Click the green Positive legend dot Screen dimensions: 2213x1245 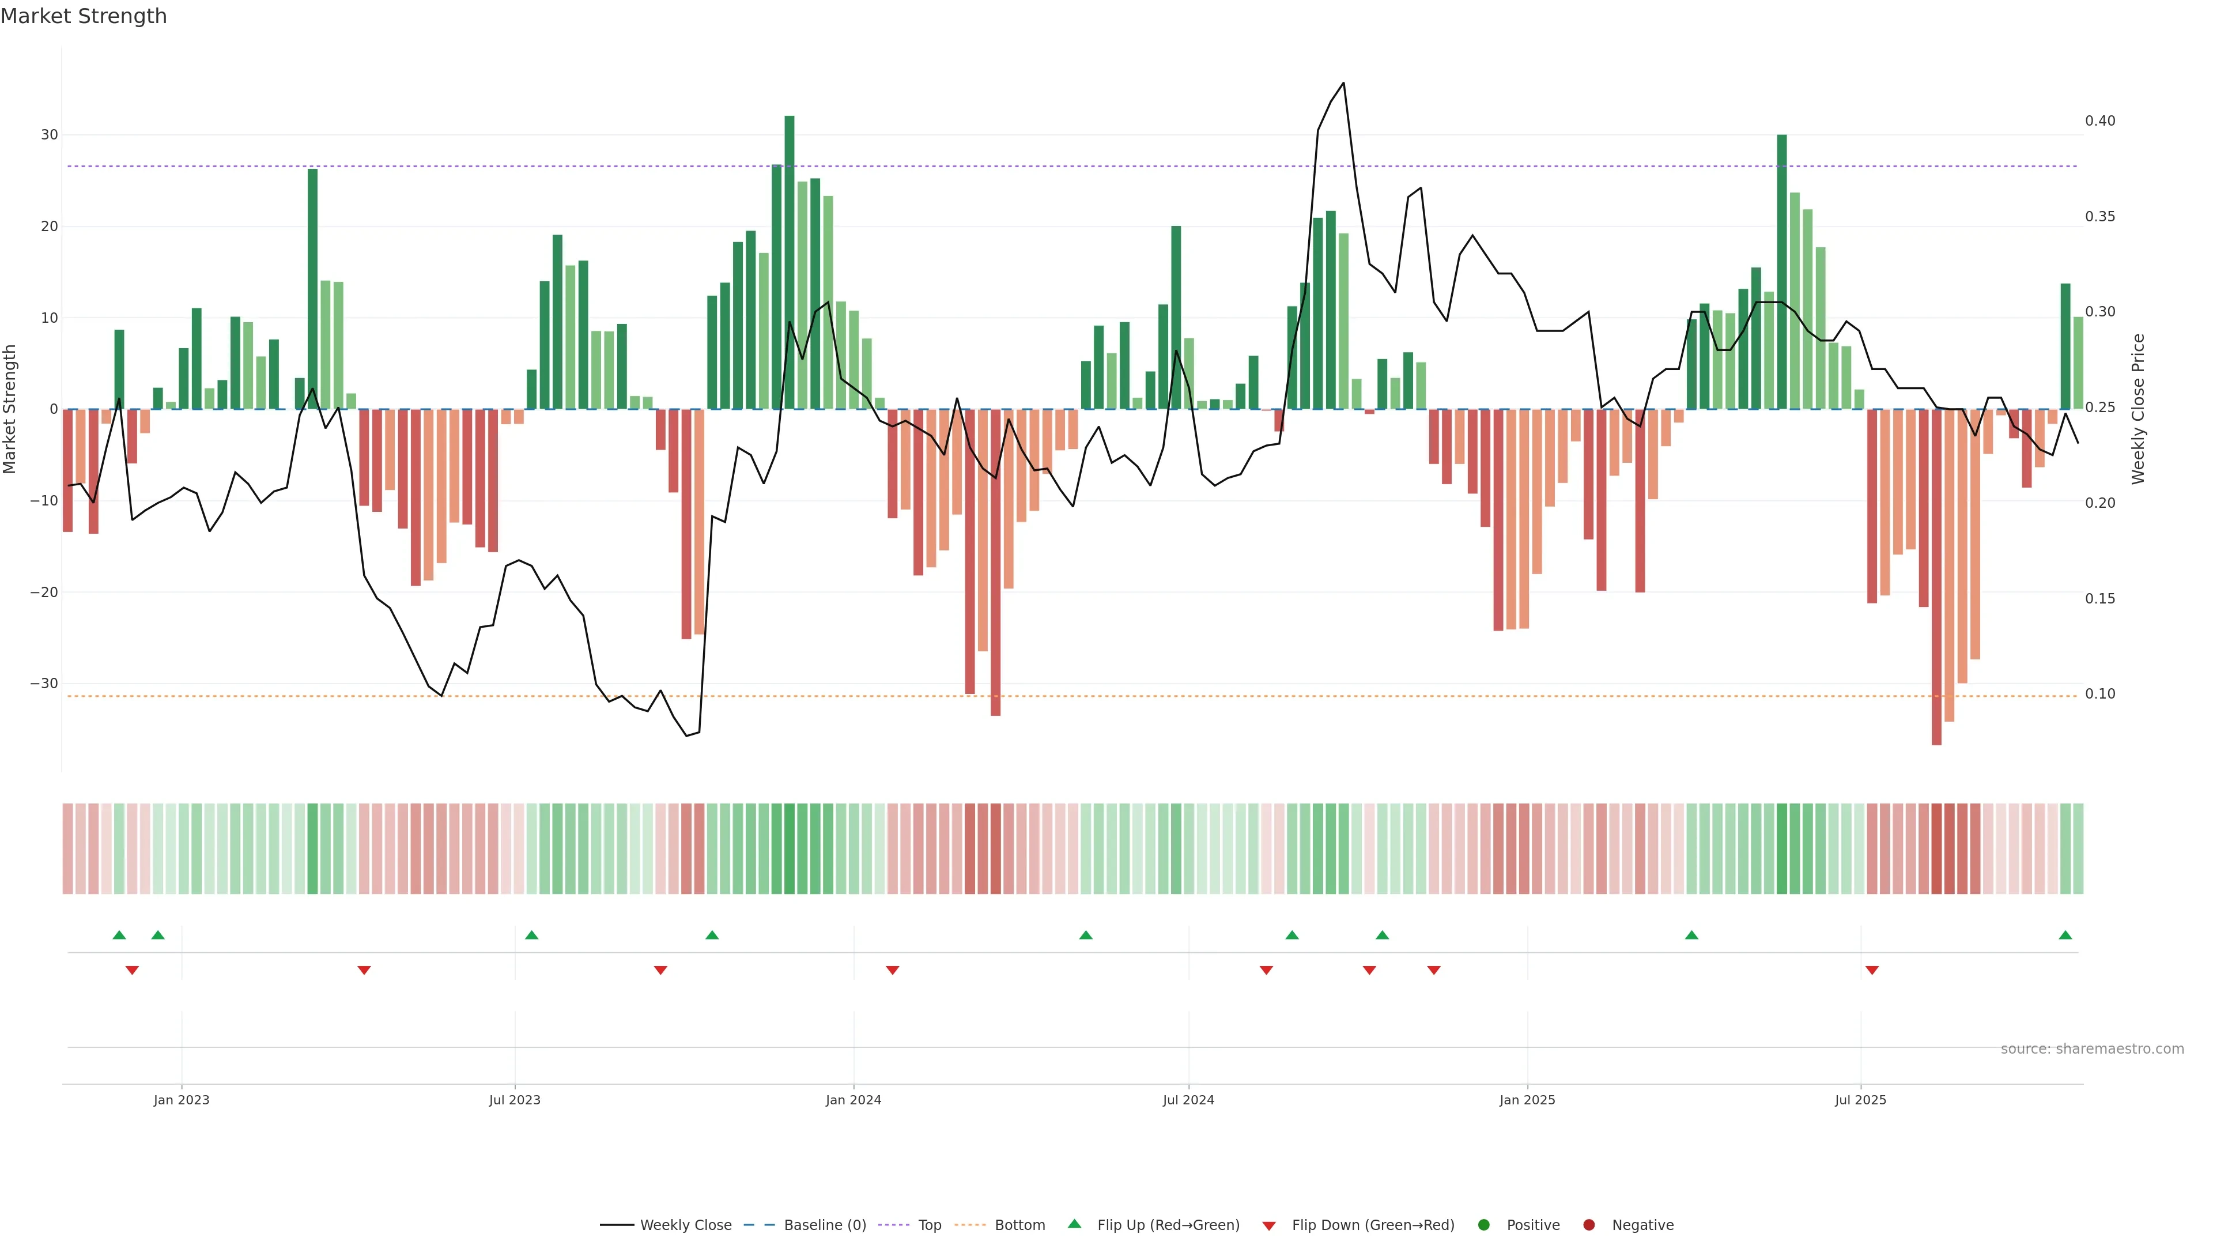click(x=1483, y=1225)
